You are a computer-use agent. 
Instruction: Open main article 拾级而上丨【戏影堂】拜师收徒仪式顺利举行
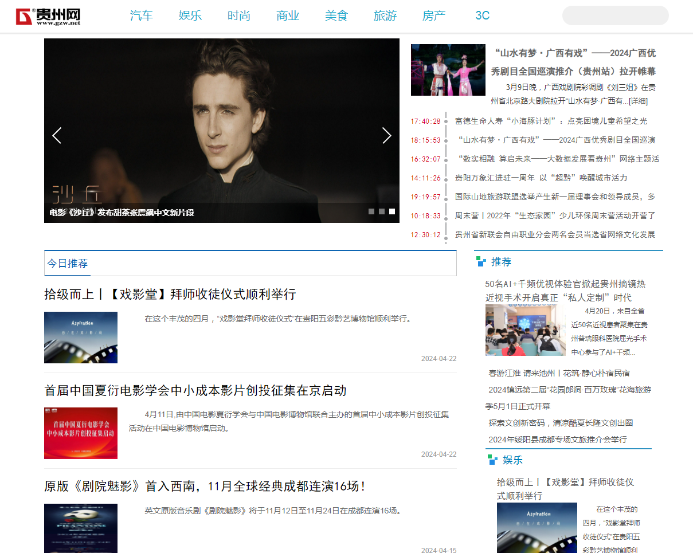point(170,295)
